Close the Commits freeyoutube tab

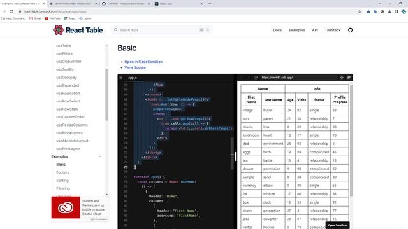pyautogui.click(x=149, y=4)
